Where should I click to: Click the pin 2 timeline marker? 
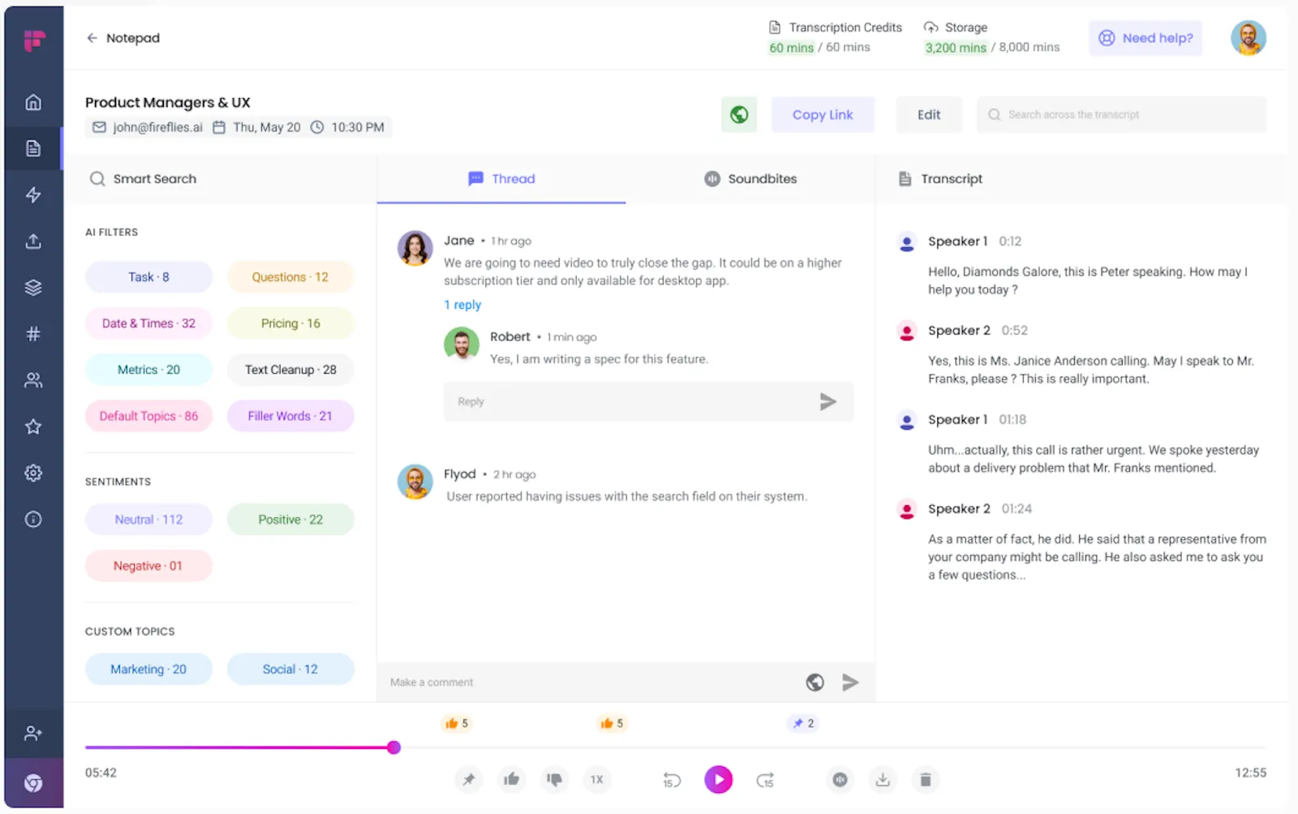(x=803, y=723)
